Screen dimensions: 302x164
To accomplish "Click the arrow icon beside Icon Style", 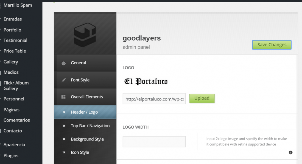I will pyautogui.click(x=64, y=152).
